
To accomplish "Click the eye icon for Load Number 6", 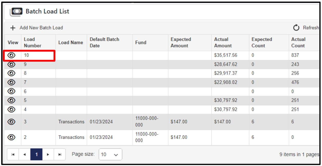I will pos(11,91).
